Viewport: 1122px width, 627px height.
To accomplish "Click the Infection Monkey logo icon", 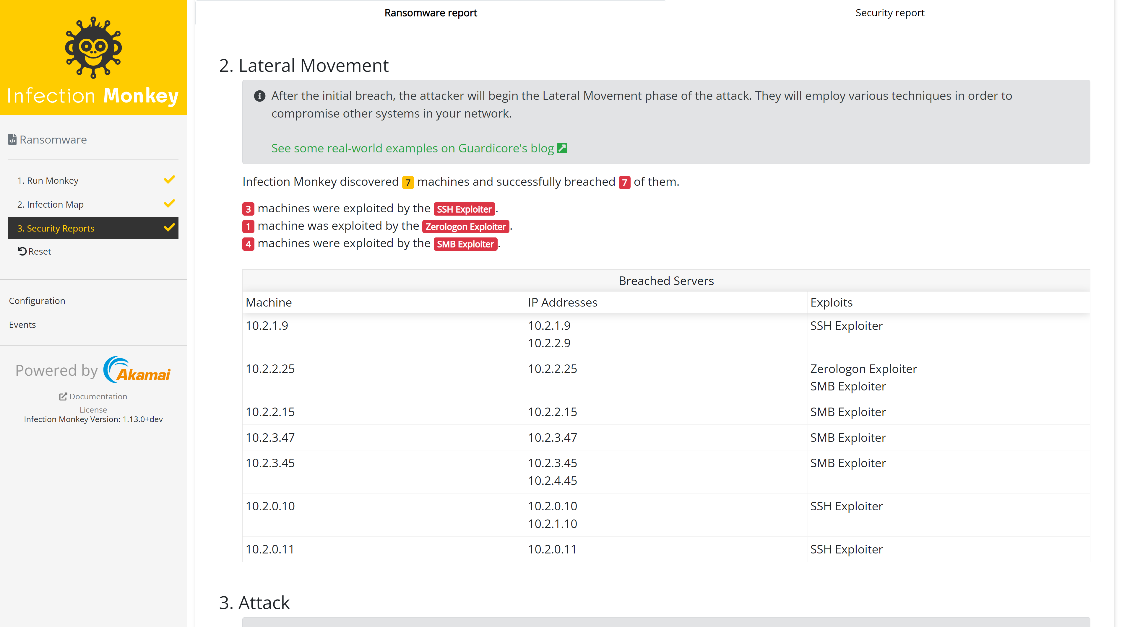I will 93,48.
